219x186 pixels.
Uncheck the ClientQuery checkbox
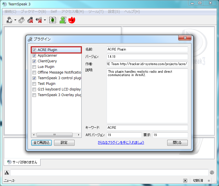(34, 61)
